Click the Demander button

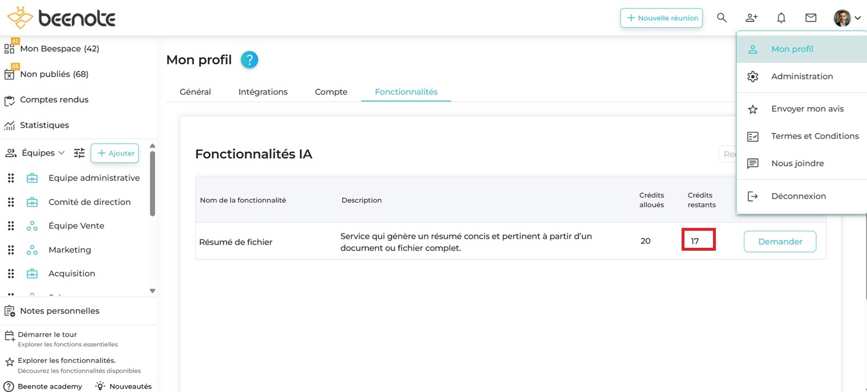pos(780,242)
